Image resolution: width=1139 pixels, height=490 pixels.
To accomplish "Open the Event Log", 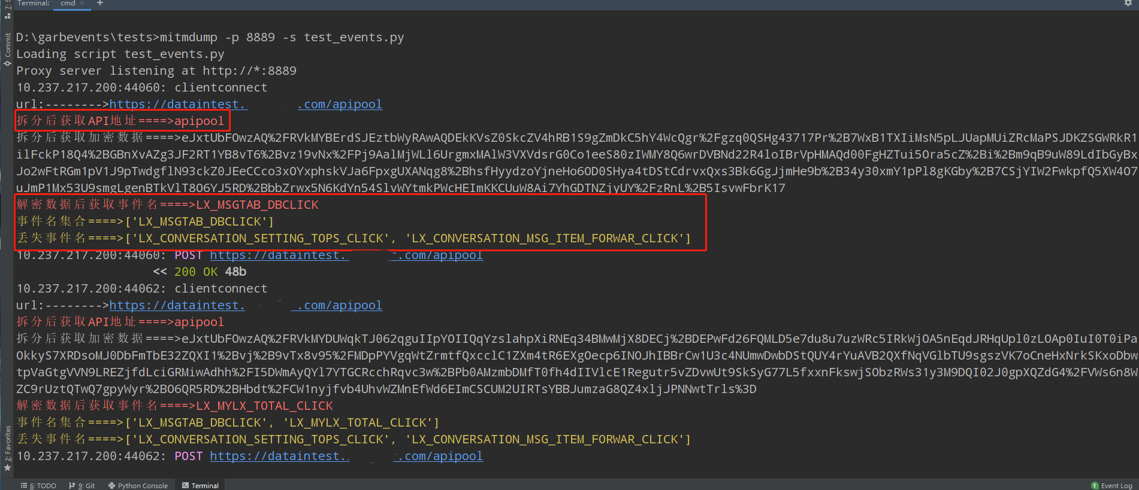I will coord(1112,485).
